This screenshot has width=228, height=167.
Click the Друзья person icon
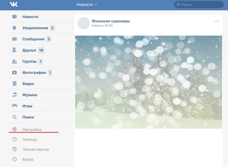pos(14,50)
